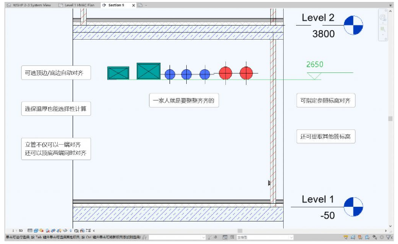Image resolution: width=398 pixels, height=244 pixels.
Task: Expand the view tabs dropdown arrow at top right
Action: click(x=390, y=5)
